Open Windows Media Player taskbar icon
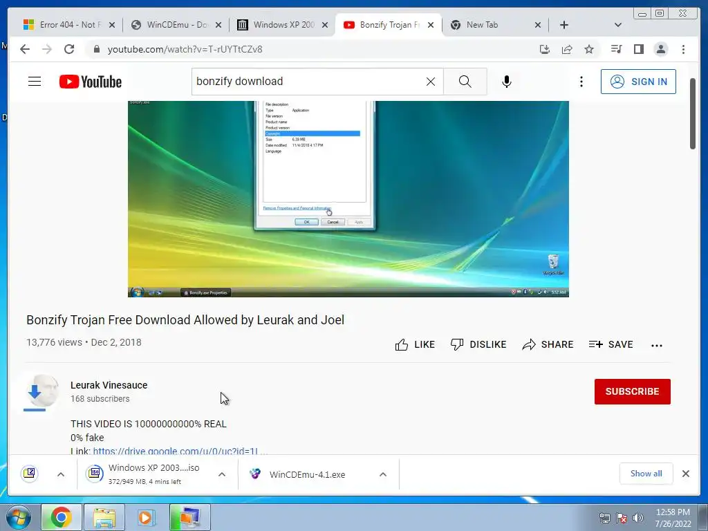Screen dimensions: 708x531 (146, 517)
